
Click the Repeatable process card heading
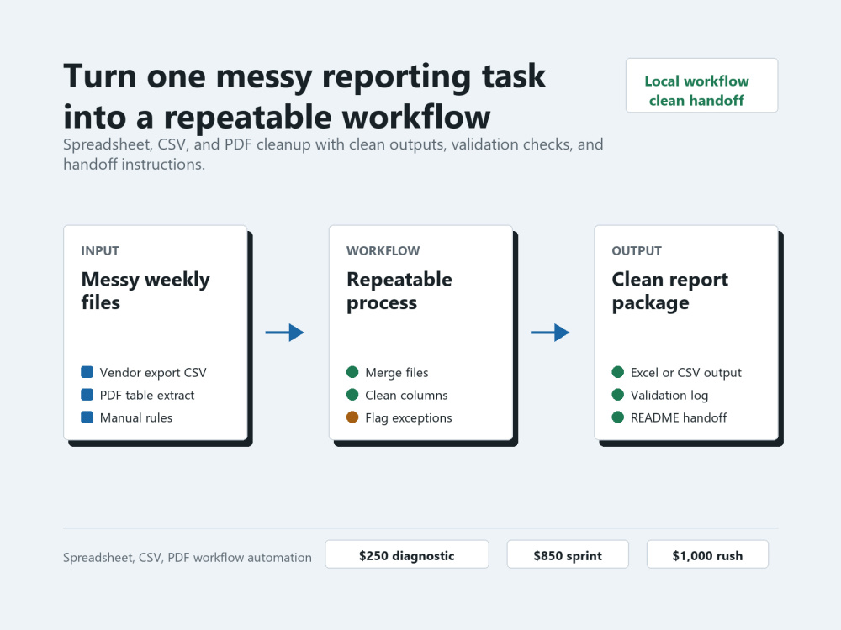[x=399, y=291]
